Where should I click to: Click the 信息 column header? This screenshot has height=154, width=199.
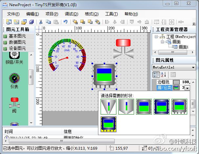(68, 131)
